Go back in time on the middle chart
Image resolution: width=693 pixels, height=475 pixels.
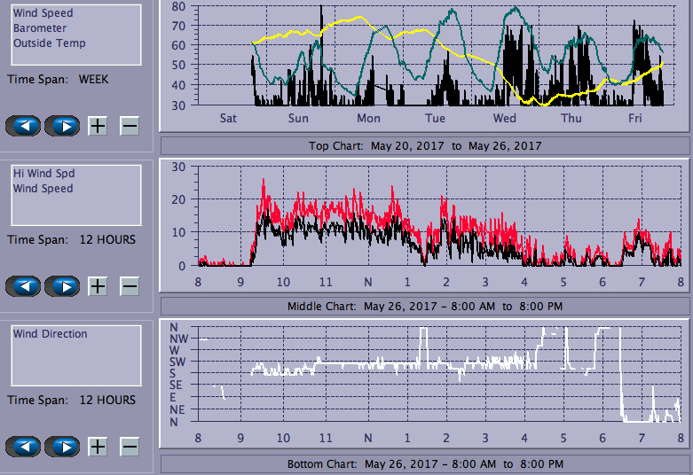point(23,286)
